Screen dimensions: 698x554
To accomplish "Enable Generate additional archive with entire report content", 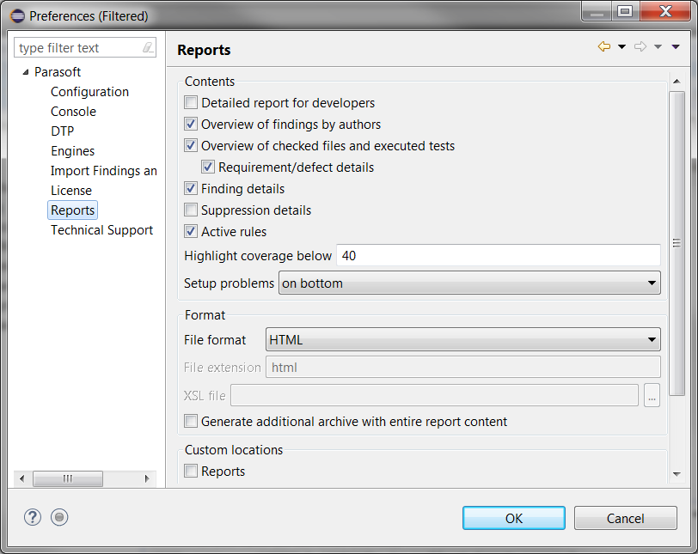I will 191,421.
